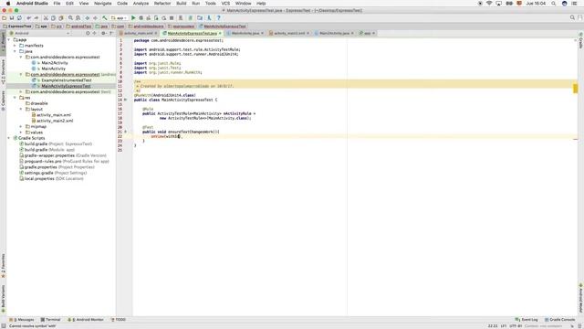Click the Find magnifier icon
The width and height of the screenshot is (584, 329).
click(x=70, y=18)
